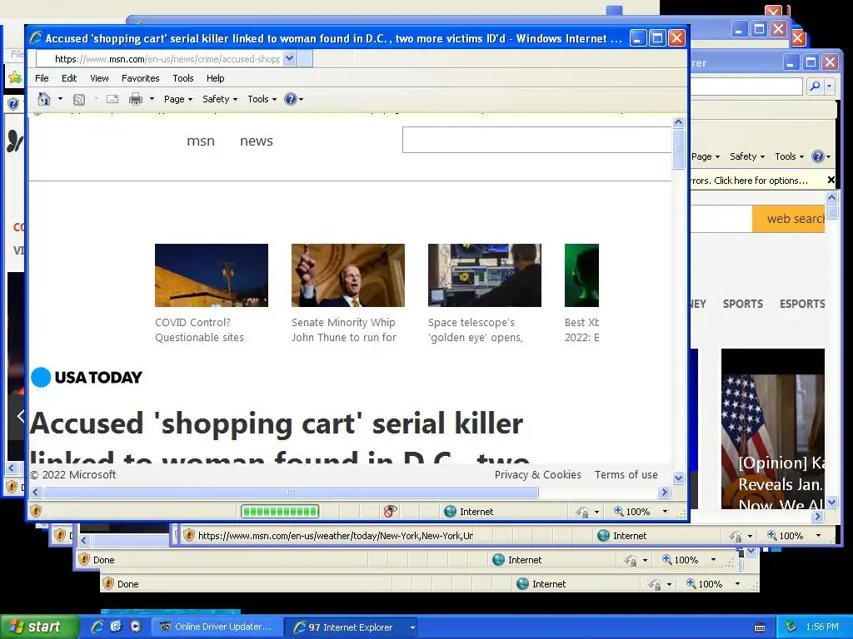This screenshot has width=853, height=639.
Task: Click the search magnifier icon in the back right window
Action: pos(815,86)
